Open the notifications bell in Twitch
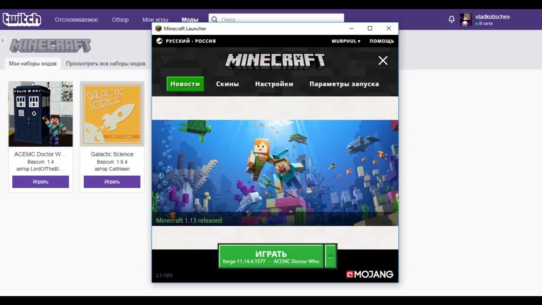542x305 pixels. click(451, 19)
